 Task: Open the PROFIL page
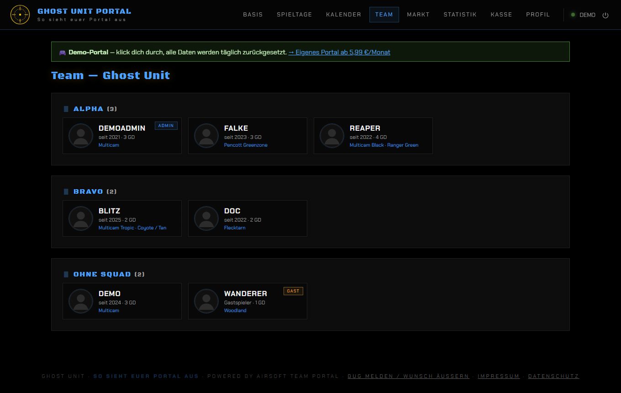pos(538,15)
